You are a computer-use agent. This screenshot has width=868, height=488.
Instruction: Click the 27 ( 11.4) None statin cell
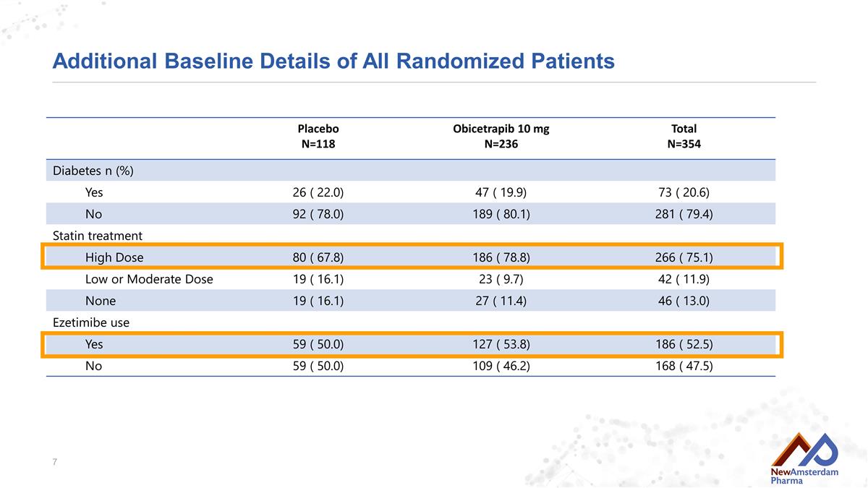click(x=501, y=301)
